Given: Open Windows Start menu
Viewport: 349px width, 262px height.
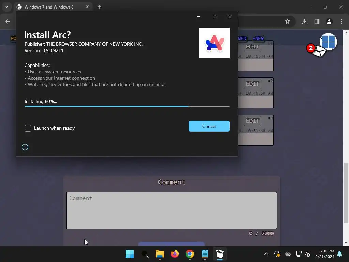Looking at the screenshot, I should point(130,254).
